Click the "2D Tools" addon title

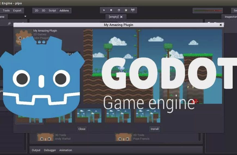[139, 135]
